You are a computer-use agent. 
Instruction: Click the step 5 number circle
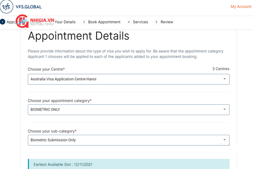[156, 22]
